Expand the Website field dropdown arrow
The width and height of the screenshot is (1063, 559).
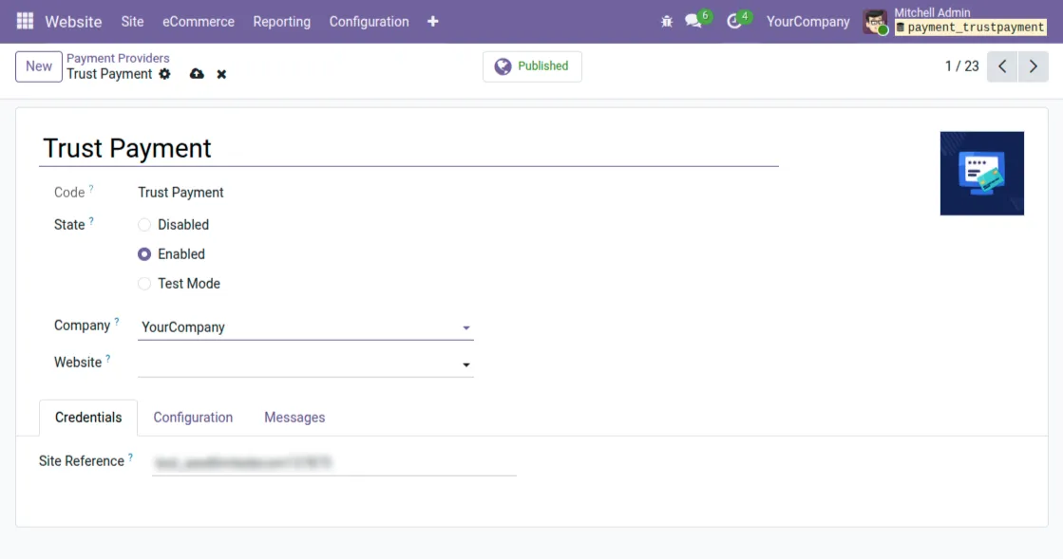point(465,365)
